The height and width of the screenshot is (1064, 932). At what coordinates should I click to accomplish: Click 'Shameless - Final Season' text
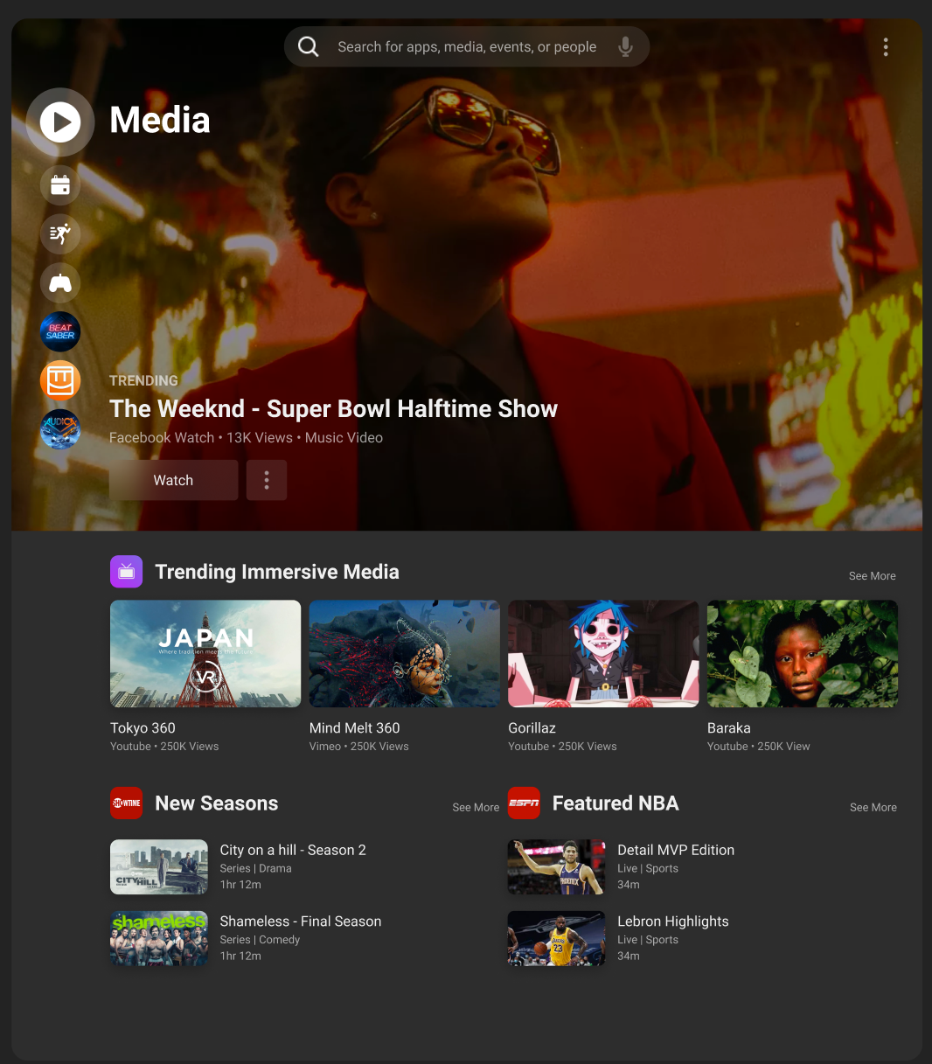pos(301,921)
